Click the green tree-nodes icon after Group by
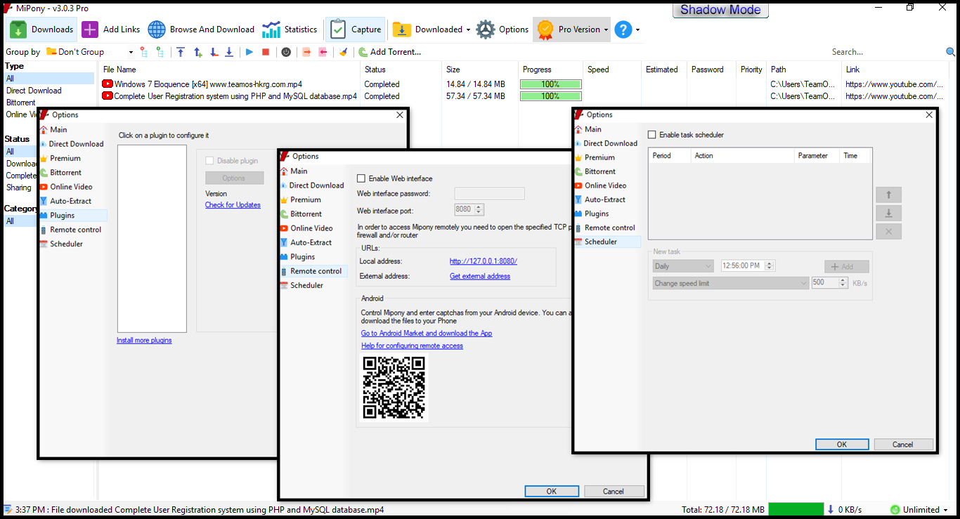The width and height of the screenshot is (960, 519). (160, 52)
